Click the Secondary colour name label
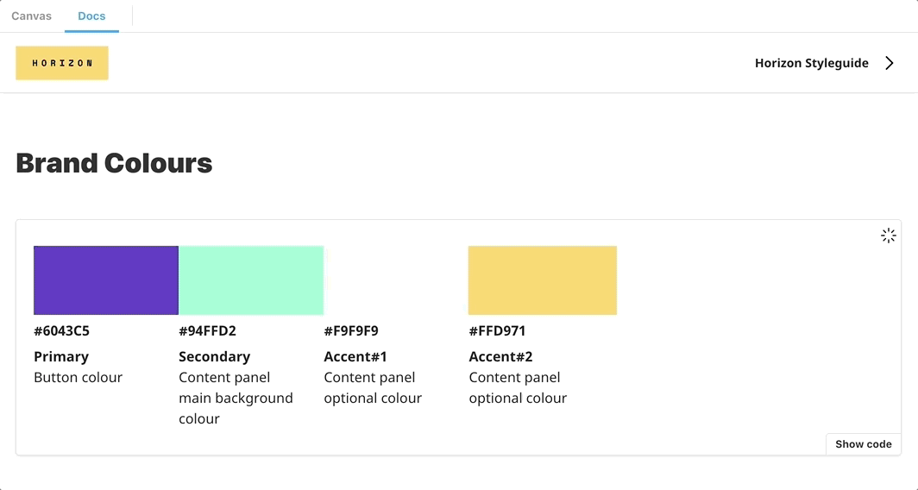The width and height of the screenshot is (918, 490). tap(214, 356)
